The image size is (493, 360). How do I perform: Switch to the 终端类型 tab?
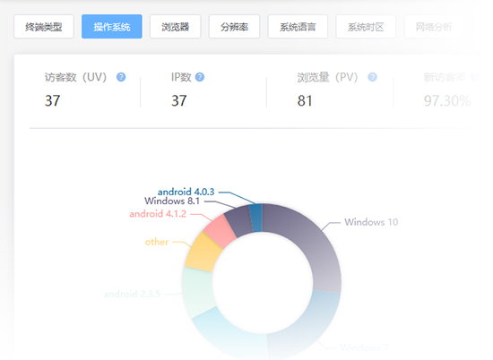(44, 27)
